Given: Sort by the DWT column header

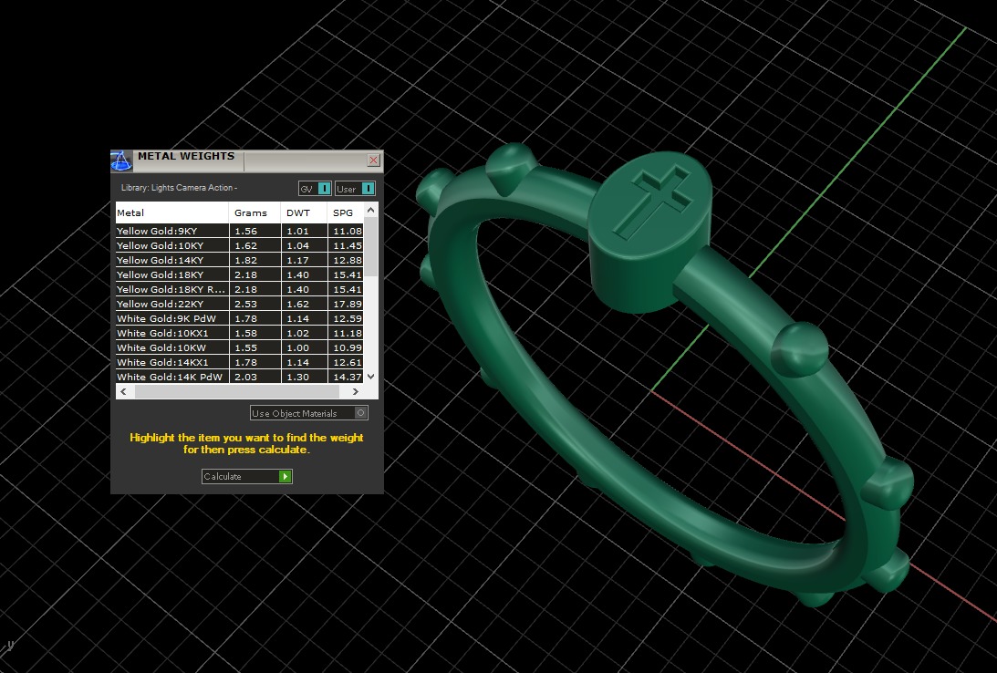Looking at the screenshot, I should pyautogui.click(x=304, y=212).
